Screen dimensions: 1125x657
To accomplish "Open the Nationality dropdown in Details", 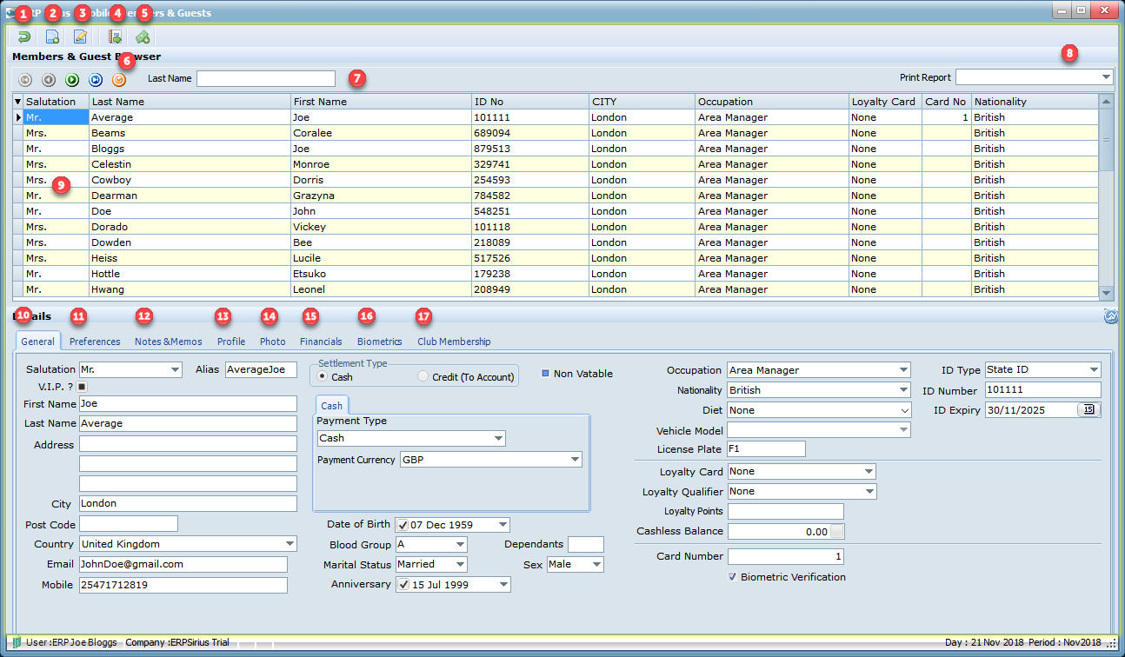I will pos(903,391).
